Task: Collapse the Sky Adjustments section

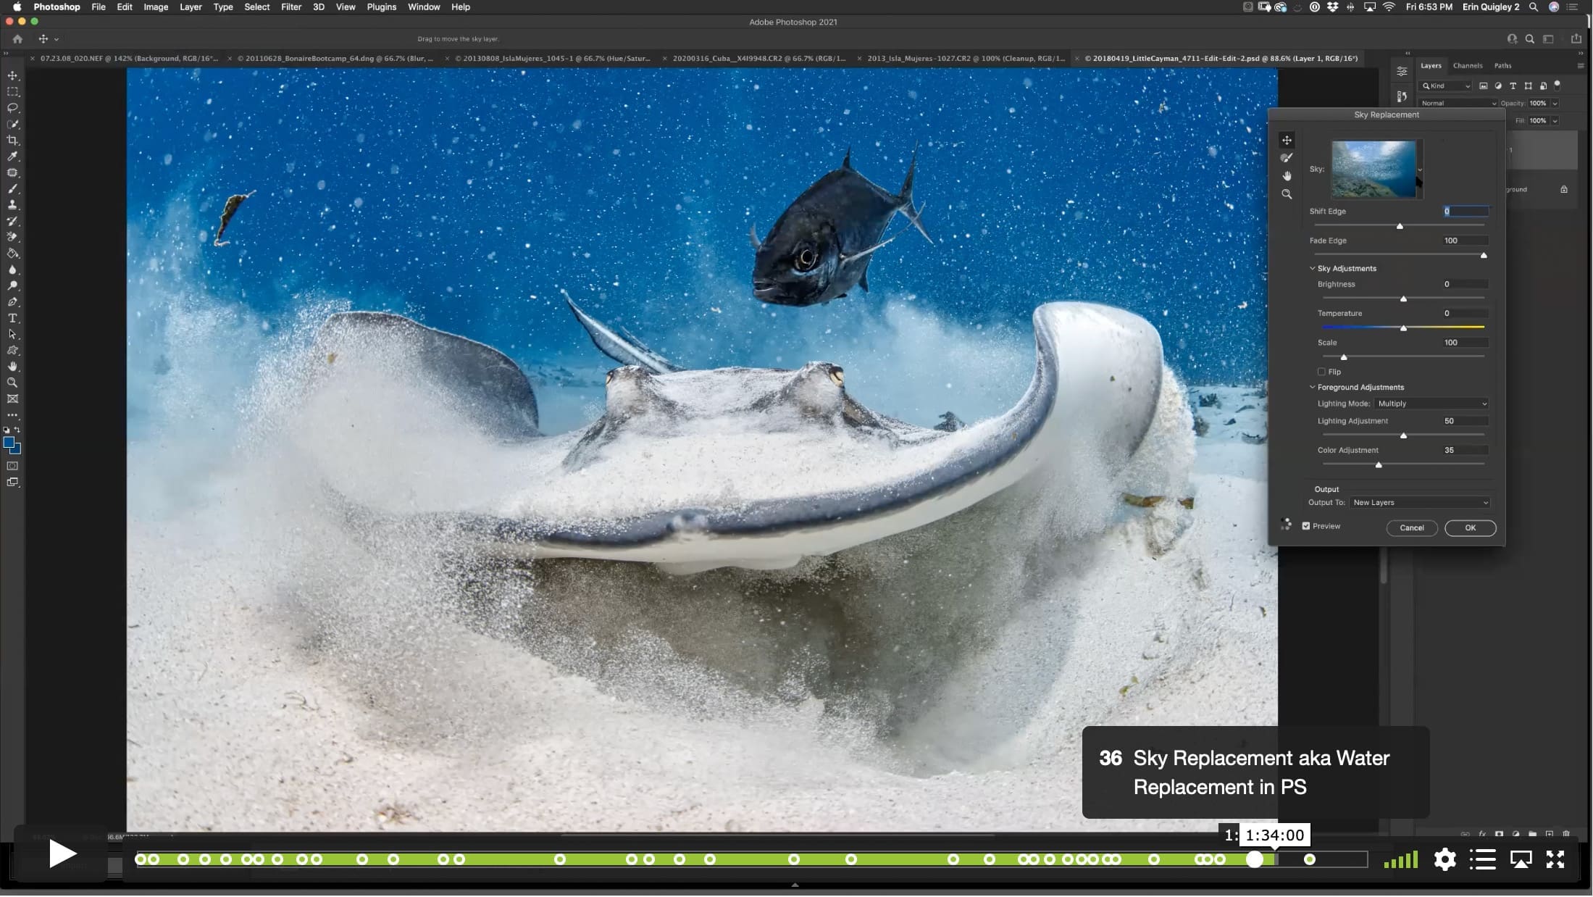Action: coord(1312,268)
